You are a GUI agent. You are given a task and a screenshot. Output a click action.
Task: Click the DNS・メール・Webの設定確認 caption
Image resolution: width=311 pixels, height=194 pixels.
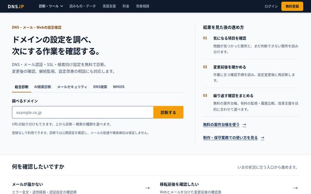click(36, 27)
